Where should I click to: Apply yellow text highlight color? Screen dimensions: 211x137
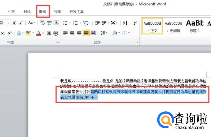coord(28,33)
